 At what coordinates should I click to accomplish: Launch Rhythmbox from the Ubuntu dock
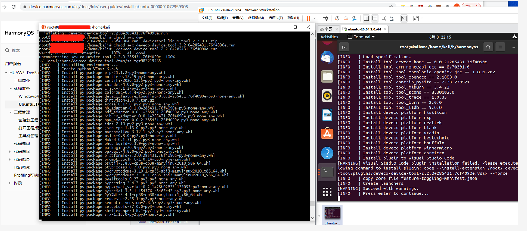(327, 95)
